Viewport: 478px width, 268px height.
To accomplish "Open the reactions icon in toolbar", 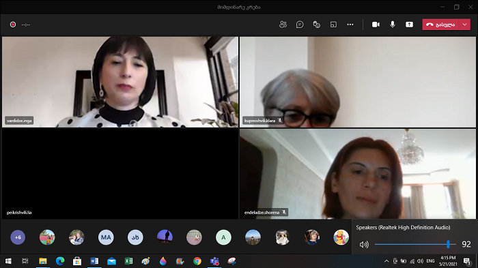I will pos(316,25).
